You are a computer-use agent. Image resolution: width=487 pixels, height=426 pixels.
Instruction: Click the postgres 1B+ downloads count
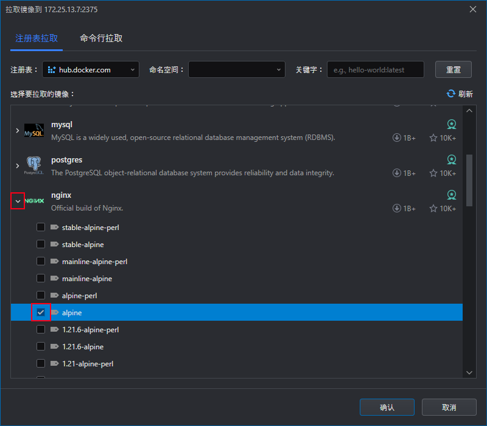tap(409, 173)
